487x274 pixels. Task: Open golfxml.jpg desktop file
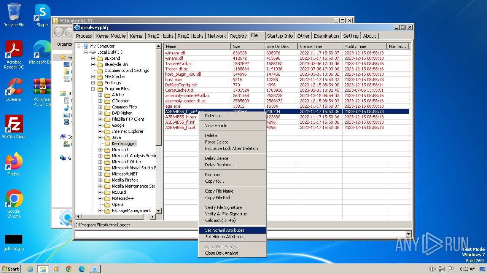(14, 242)
